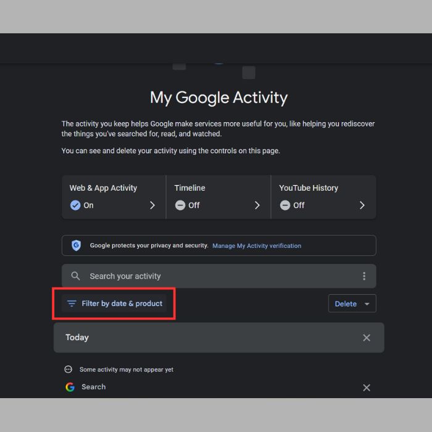Click the YouTube History Off status icon
The image size is (432, 432).
click(x=285, y=206)
